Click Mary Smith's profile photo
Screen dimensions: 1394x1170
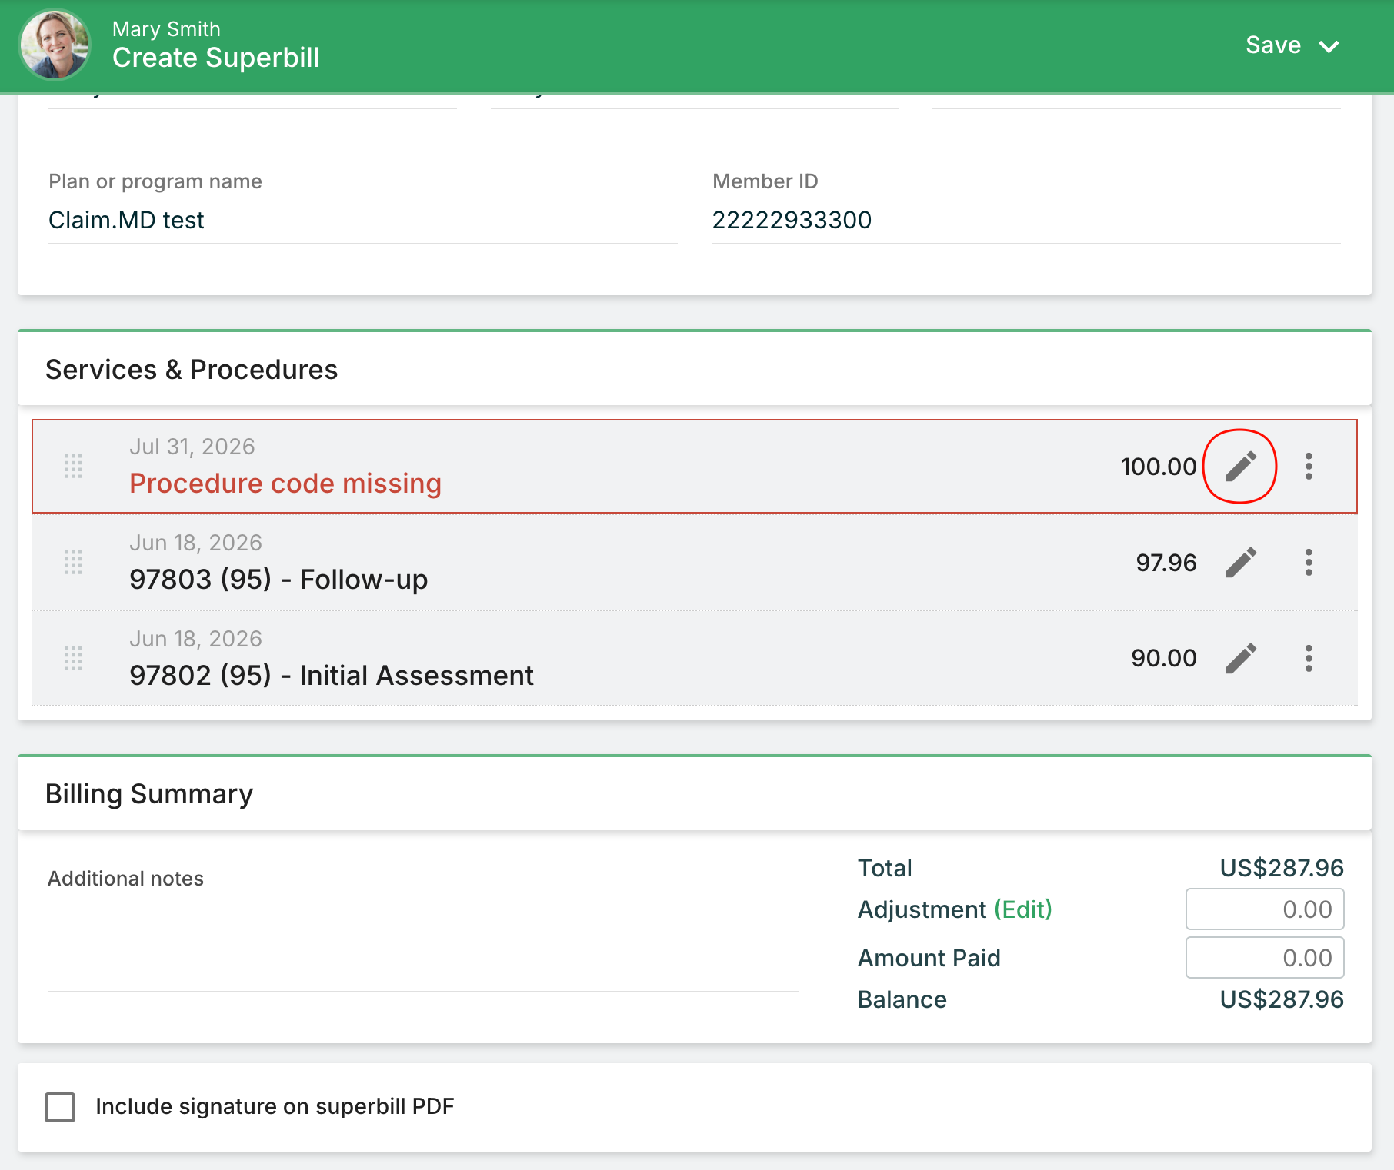pyautogui.click(x=55, y=45)
